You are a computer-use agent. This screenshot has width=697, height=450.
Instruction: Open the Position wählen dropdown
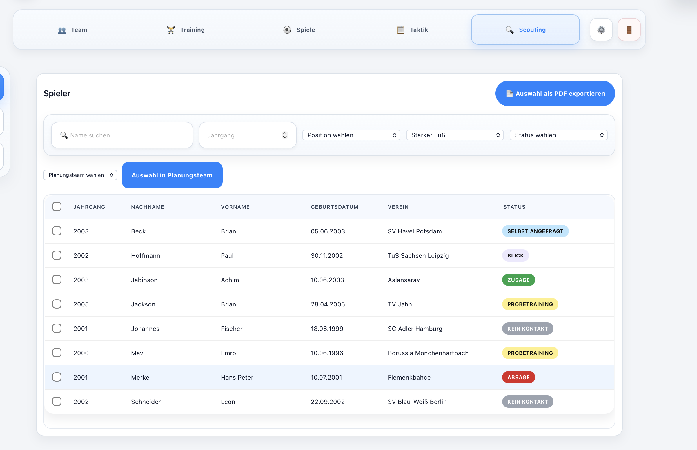351,135
